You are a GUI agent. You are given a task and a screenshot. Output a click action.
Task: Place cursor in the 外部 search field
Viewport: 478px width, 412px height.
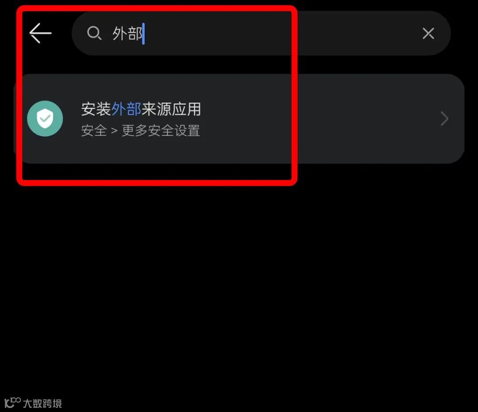tap(261, 33)
